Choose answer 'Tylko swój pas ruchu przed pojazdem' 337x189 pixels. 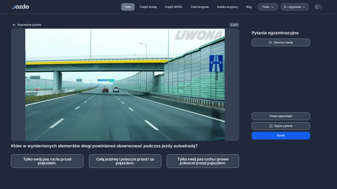47,161
